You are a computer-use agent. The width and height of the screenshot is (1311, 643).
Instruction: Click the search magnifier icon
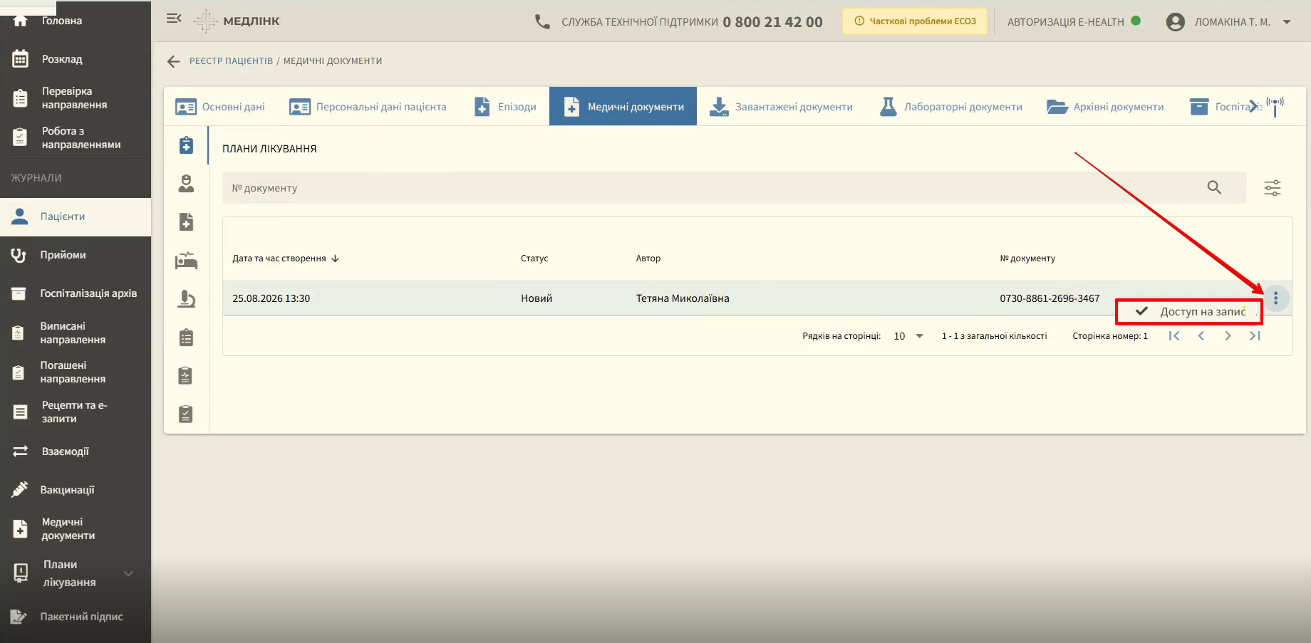1214,187
